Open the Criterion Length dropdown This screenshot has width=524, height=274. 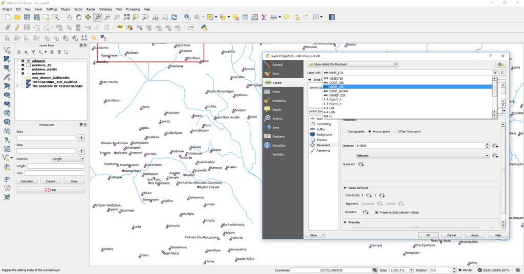pos(68,159)
